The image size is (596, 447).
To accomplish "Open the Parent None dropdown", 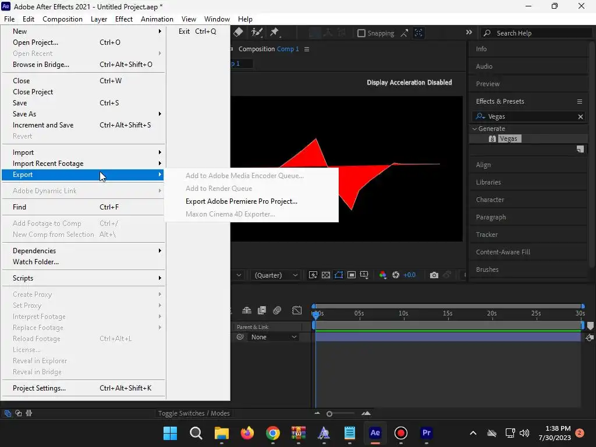I will click(274, 337).
